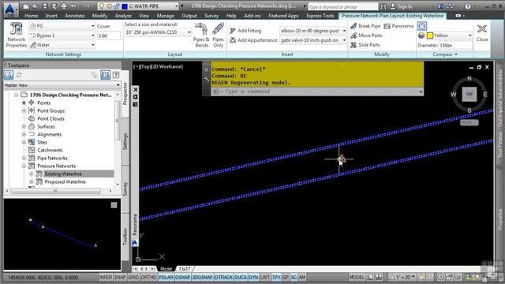
Task: Toggle POLAR tracking in status bar
Action: (x=166, y=277)
